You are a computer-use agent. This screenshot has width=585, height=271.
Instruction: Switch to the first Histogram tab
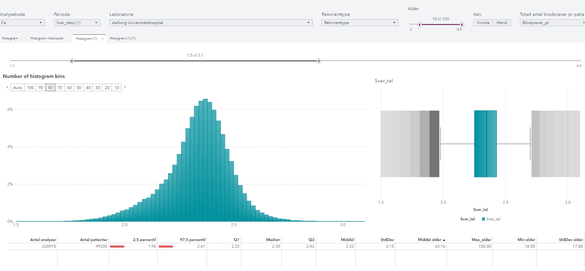click(x=10, y=39)
